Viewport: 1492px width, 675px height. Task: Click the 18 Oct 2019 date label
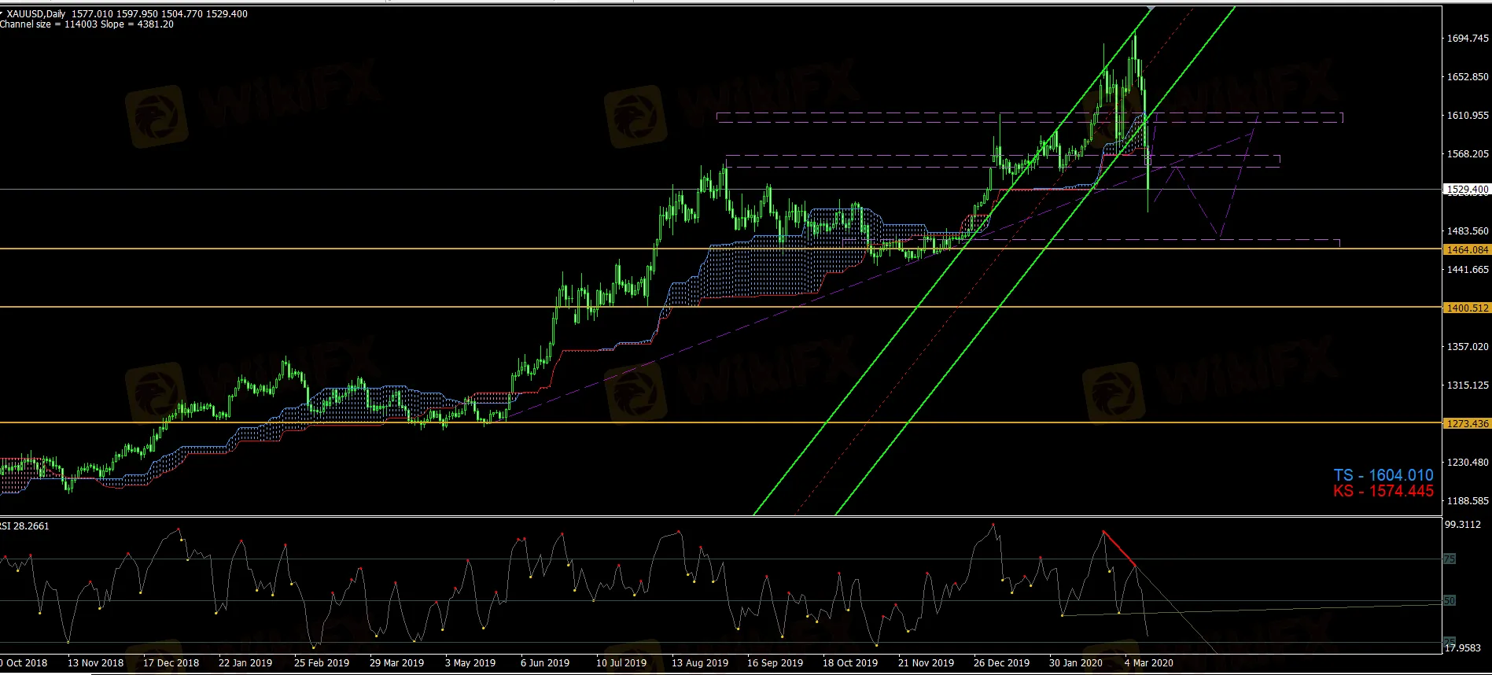pyautogui.click(x=850, y=663)
